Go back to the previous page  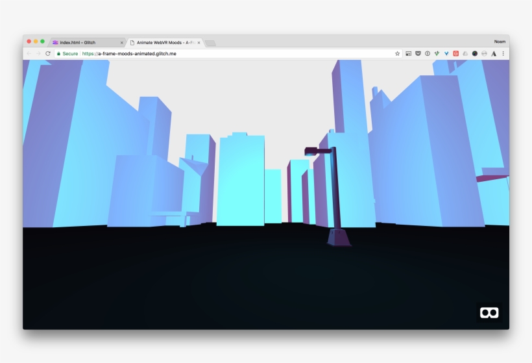(x=29, y=54)
